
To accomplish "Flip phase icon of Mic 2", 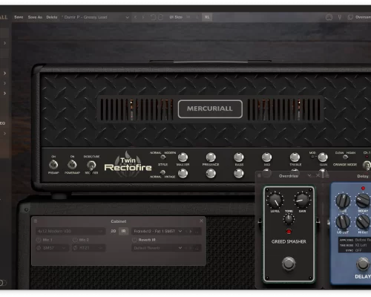I will [75, 248].
